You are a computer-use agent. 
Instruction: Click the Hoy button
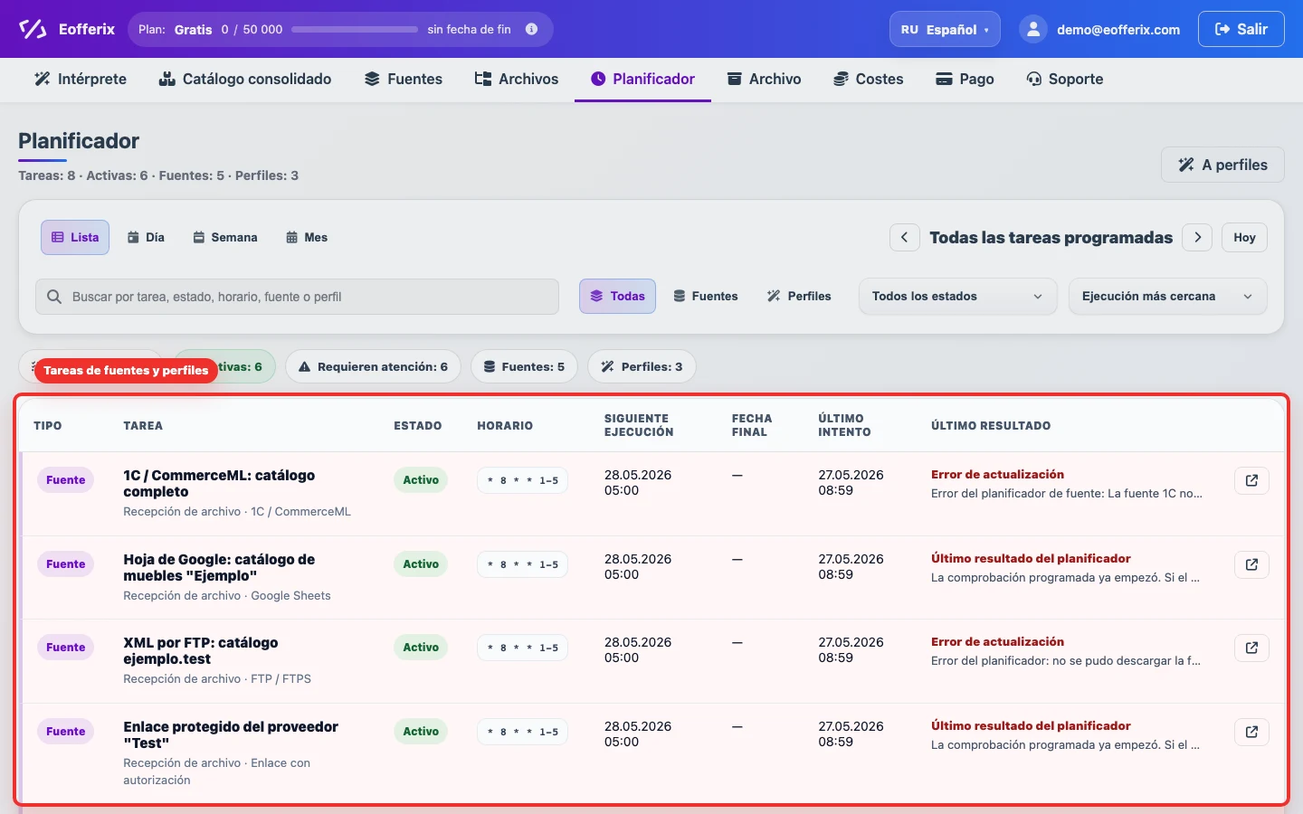pos(1244,237)
